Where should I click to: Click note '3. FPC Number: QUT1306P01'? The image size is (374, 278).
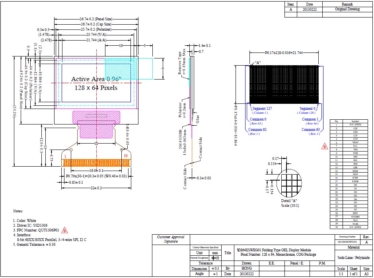[x=36, y=230]
